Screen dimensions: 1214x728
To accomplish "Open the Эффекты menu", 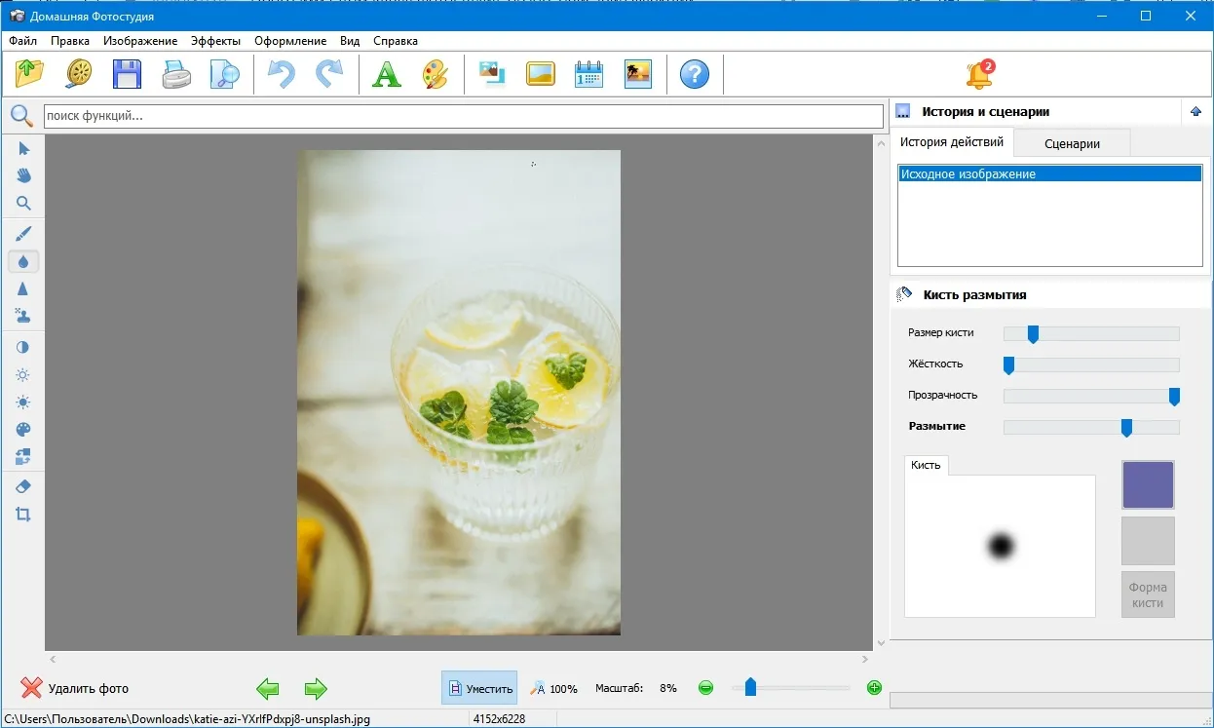I will click(x=215, y=41).
